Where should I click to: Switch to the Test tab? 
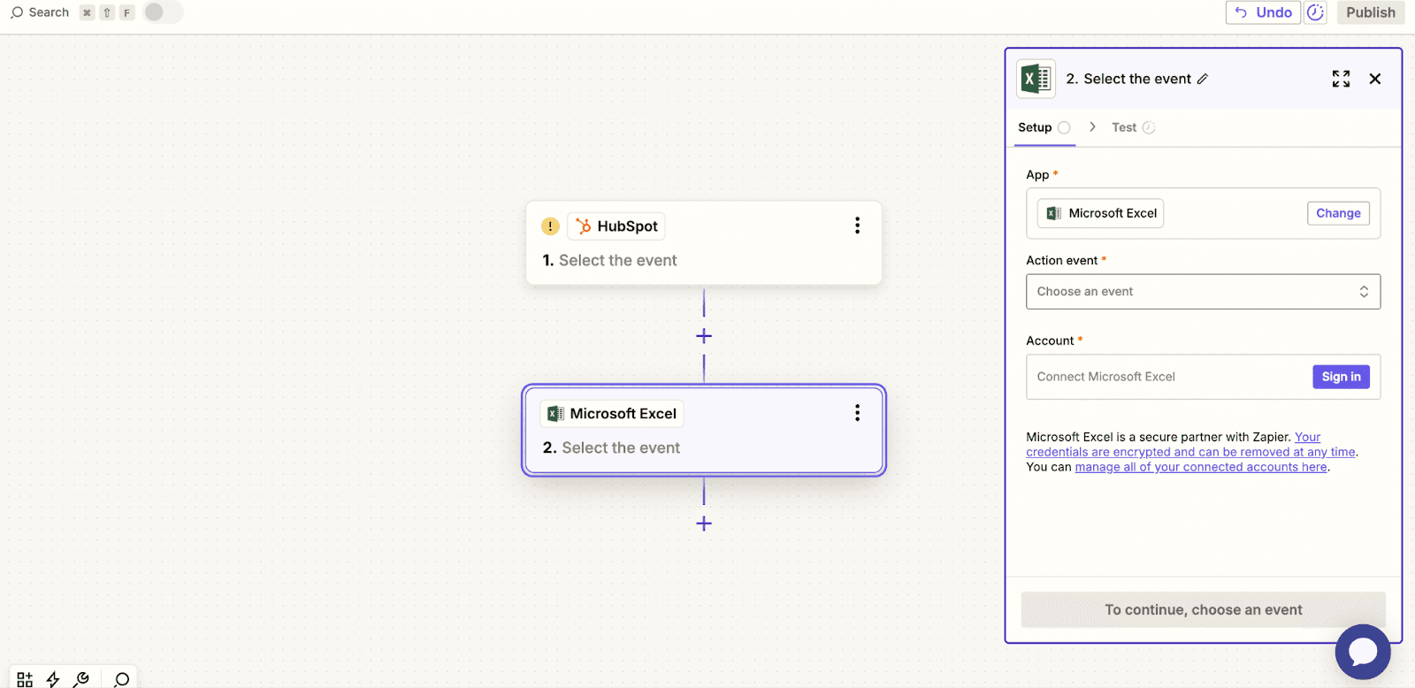(1133, 127)
